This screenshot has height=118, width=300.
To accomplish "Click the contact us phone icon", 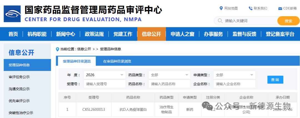I will tap(251, 8).
